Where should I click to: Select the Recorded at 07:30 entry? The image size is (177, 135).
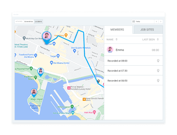point(133,70)
